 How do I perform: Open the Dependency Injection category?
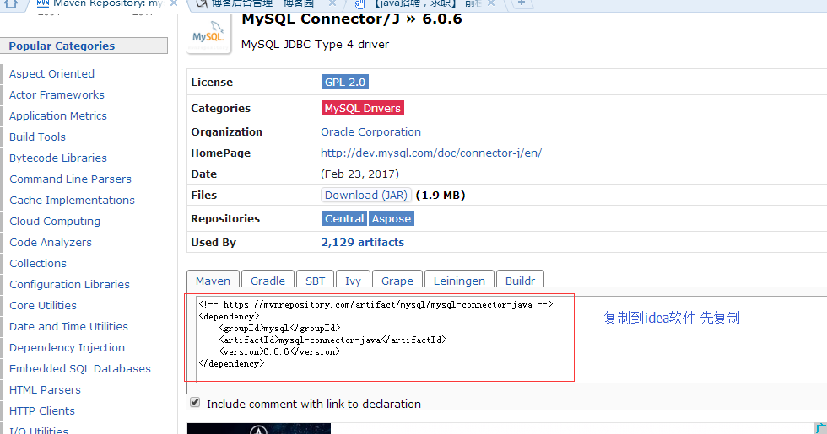coord(67,347)
